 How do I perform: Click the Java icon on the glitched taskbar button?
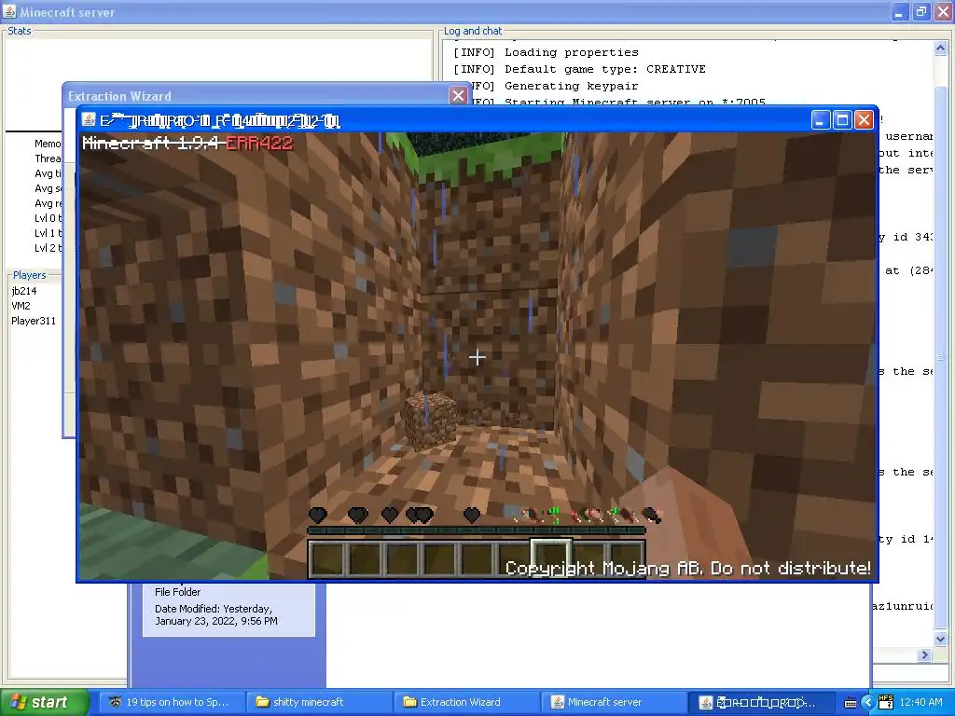[705, 703]
